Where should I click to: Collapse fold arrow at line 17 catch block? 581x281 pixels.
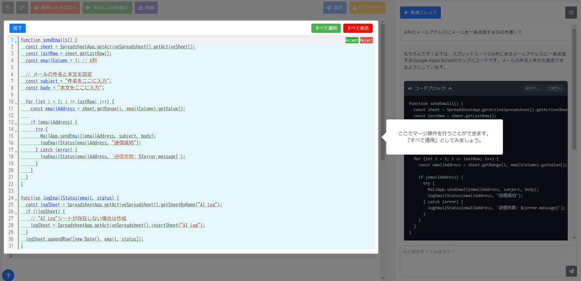16,151
